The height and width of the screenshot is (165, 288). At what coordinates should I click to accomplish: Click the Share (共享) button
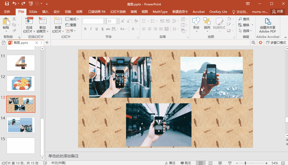click(x=278, y=12)
